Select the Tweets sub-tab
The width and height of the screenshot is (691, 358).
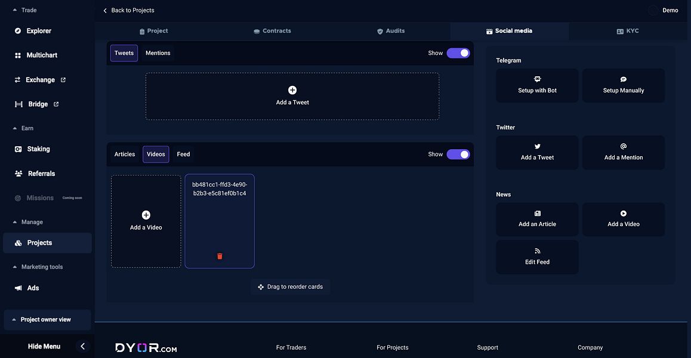124,53
